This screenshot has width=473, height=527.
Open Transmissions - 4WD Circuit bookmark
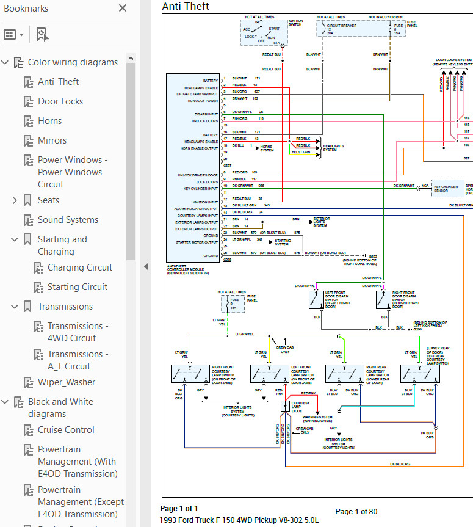point(78,332)
